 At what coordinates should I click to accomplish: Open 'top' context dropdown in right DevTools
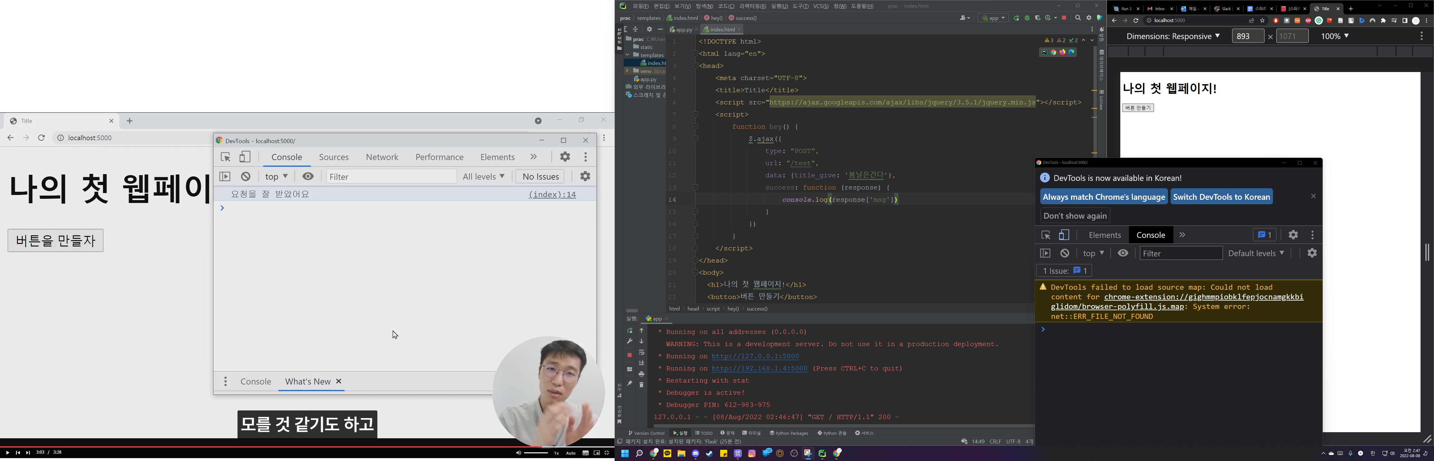pos(1093,253)
